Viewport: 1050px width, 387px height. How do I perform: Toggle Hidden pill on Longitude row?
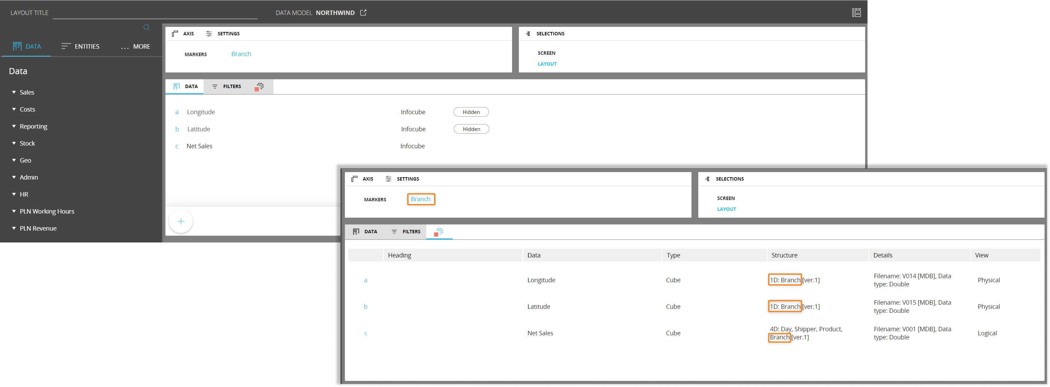click(x=471, y=112)
